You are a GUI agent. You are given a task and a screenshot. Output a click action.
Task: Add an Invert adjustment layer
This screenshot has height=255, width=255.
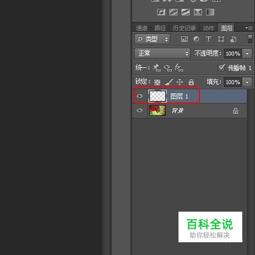tap(161, 12)
